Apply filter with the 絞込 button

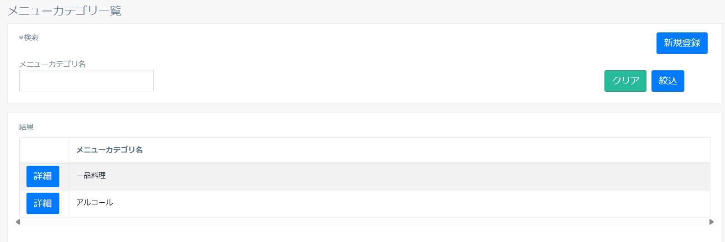click(667, 81)
